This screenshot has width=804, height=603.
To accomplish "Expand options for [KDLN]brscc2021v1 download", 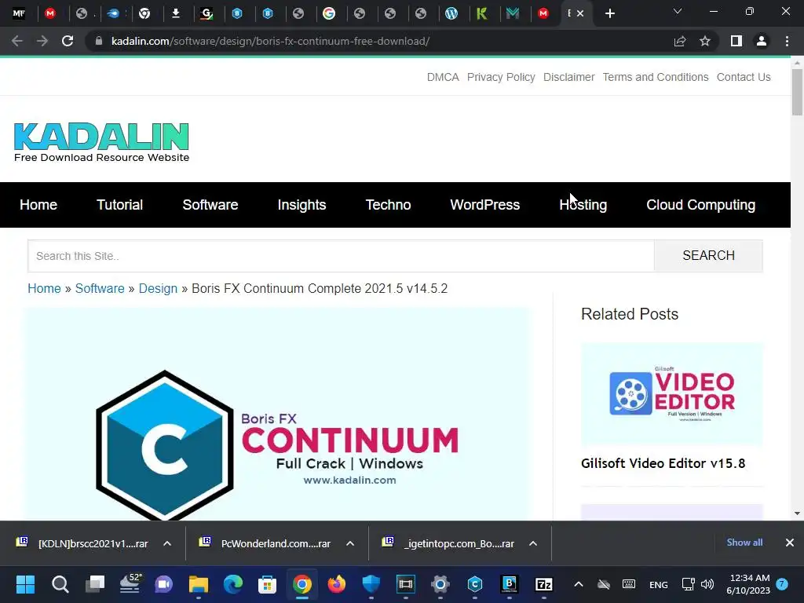I will tap(167, 543).
